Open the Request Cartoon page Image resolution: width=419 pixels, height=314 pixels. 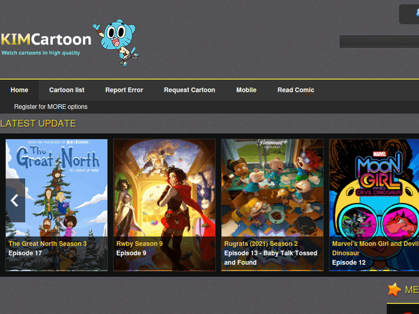[x=189, y=90]
